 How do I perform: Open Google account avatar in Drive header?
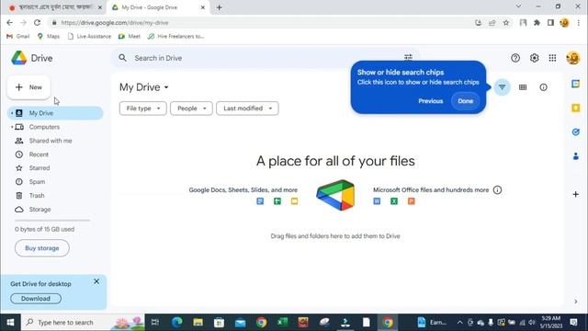573,58
